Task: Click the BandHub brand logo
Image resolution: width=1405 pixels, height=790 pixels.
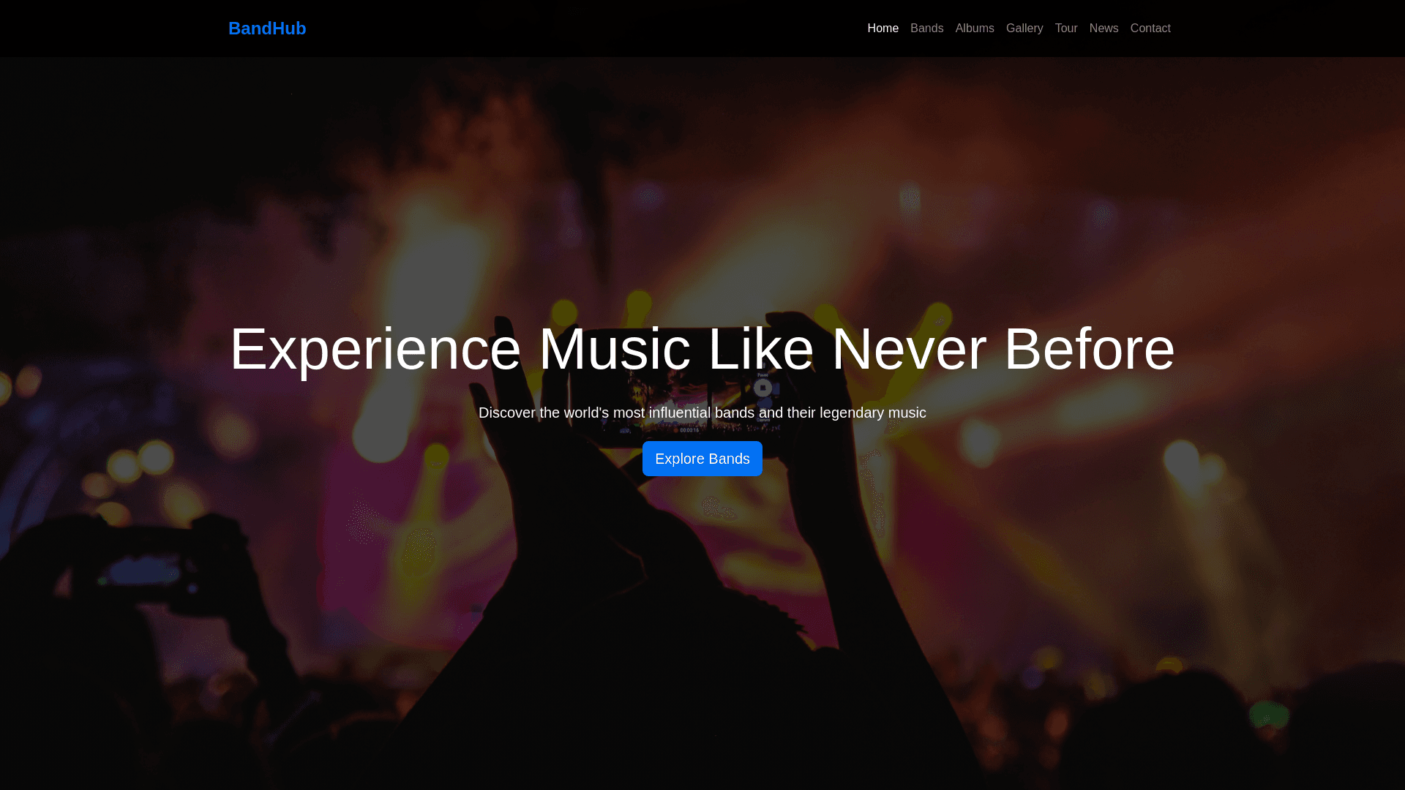Action: [267, 29]
